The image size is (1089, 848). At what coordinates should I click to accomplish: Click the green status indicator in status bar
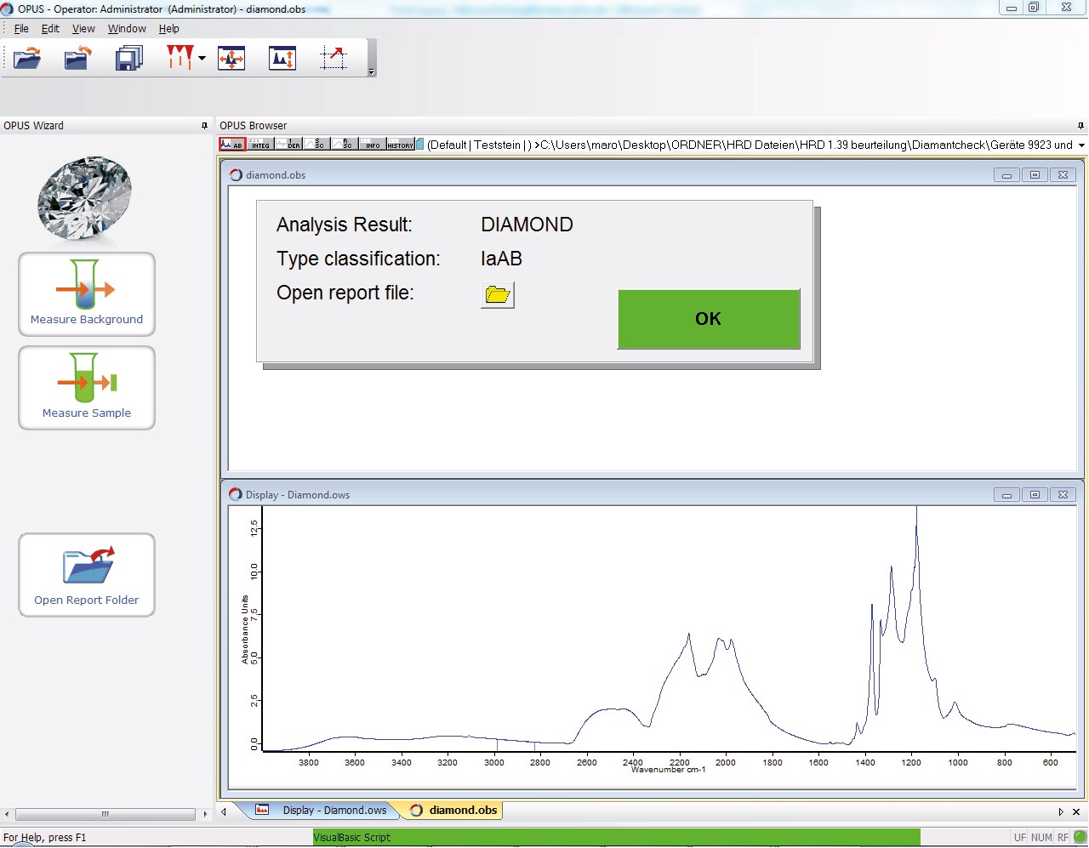point(1080,838)
